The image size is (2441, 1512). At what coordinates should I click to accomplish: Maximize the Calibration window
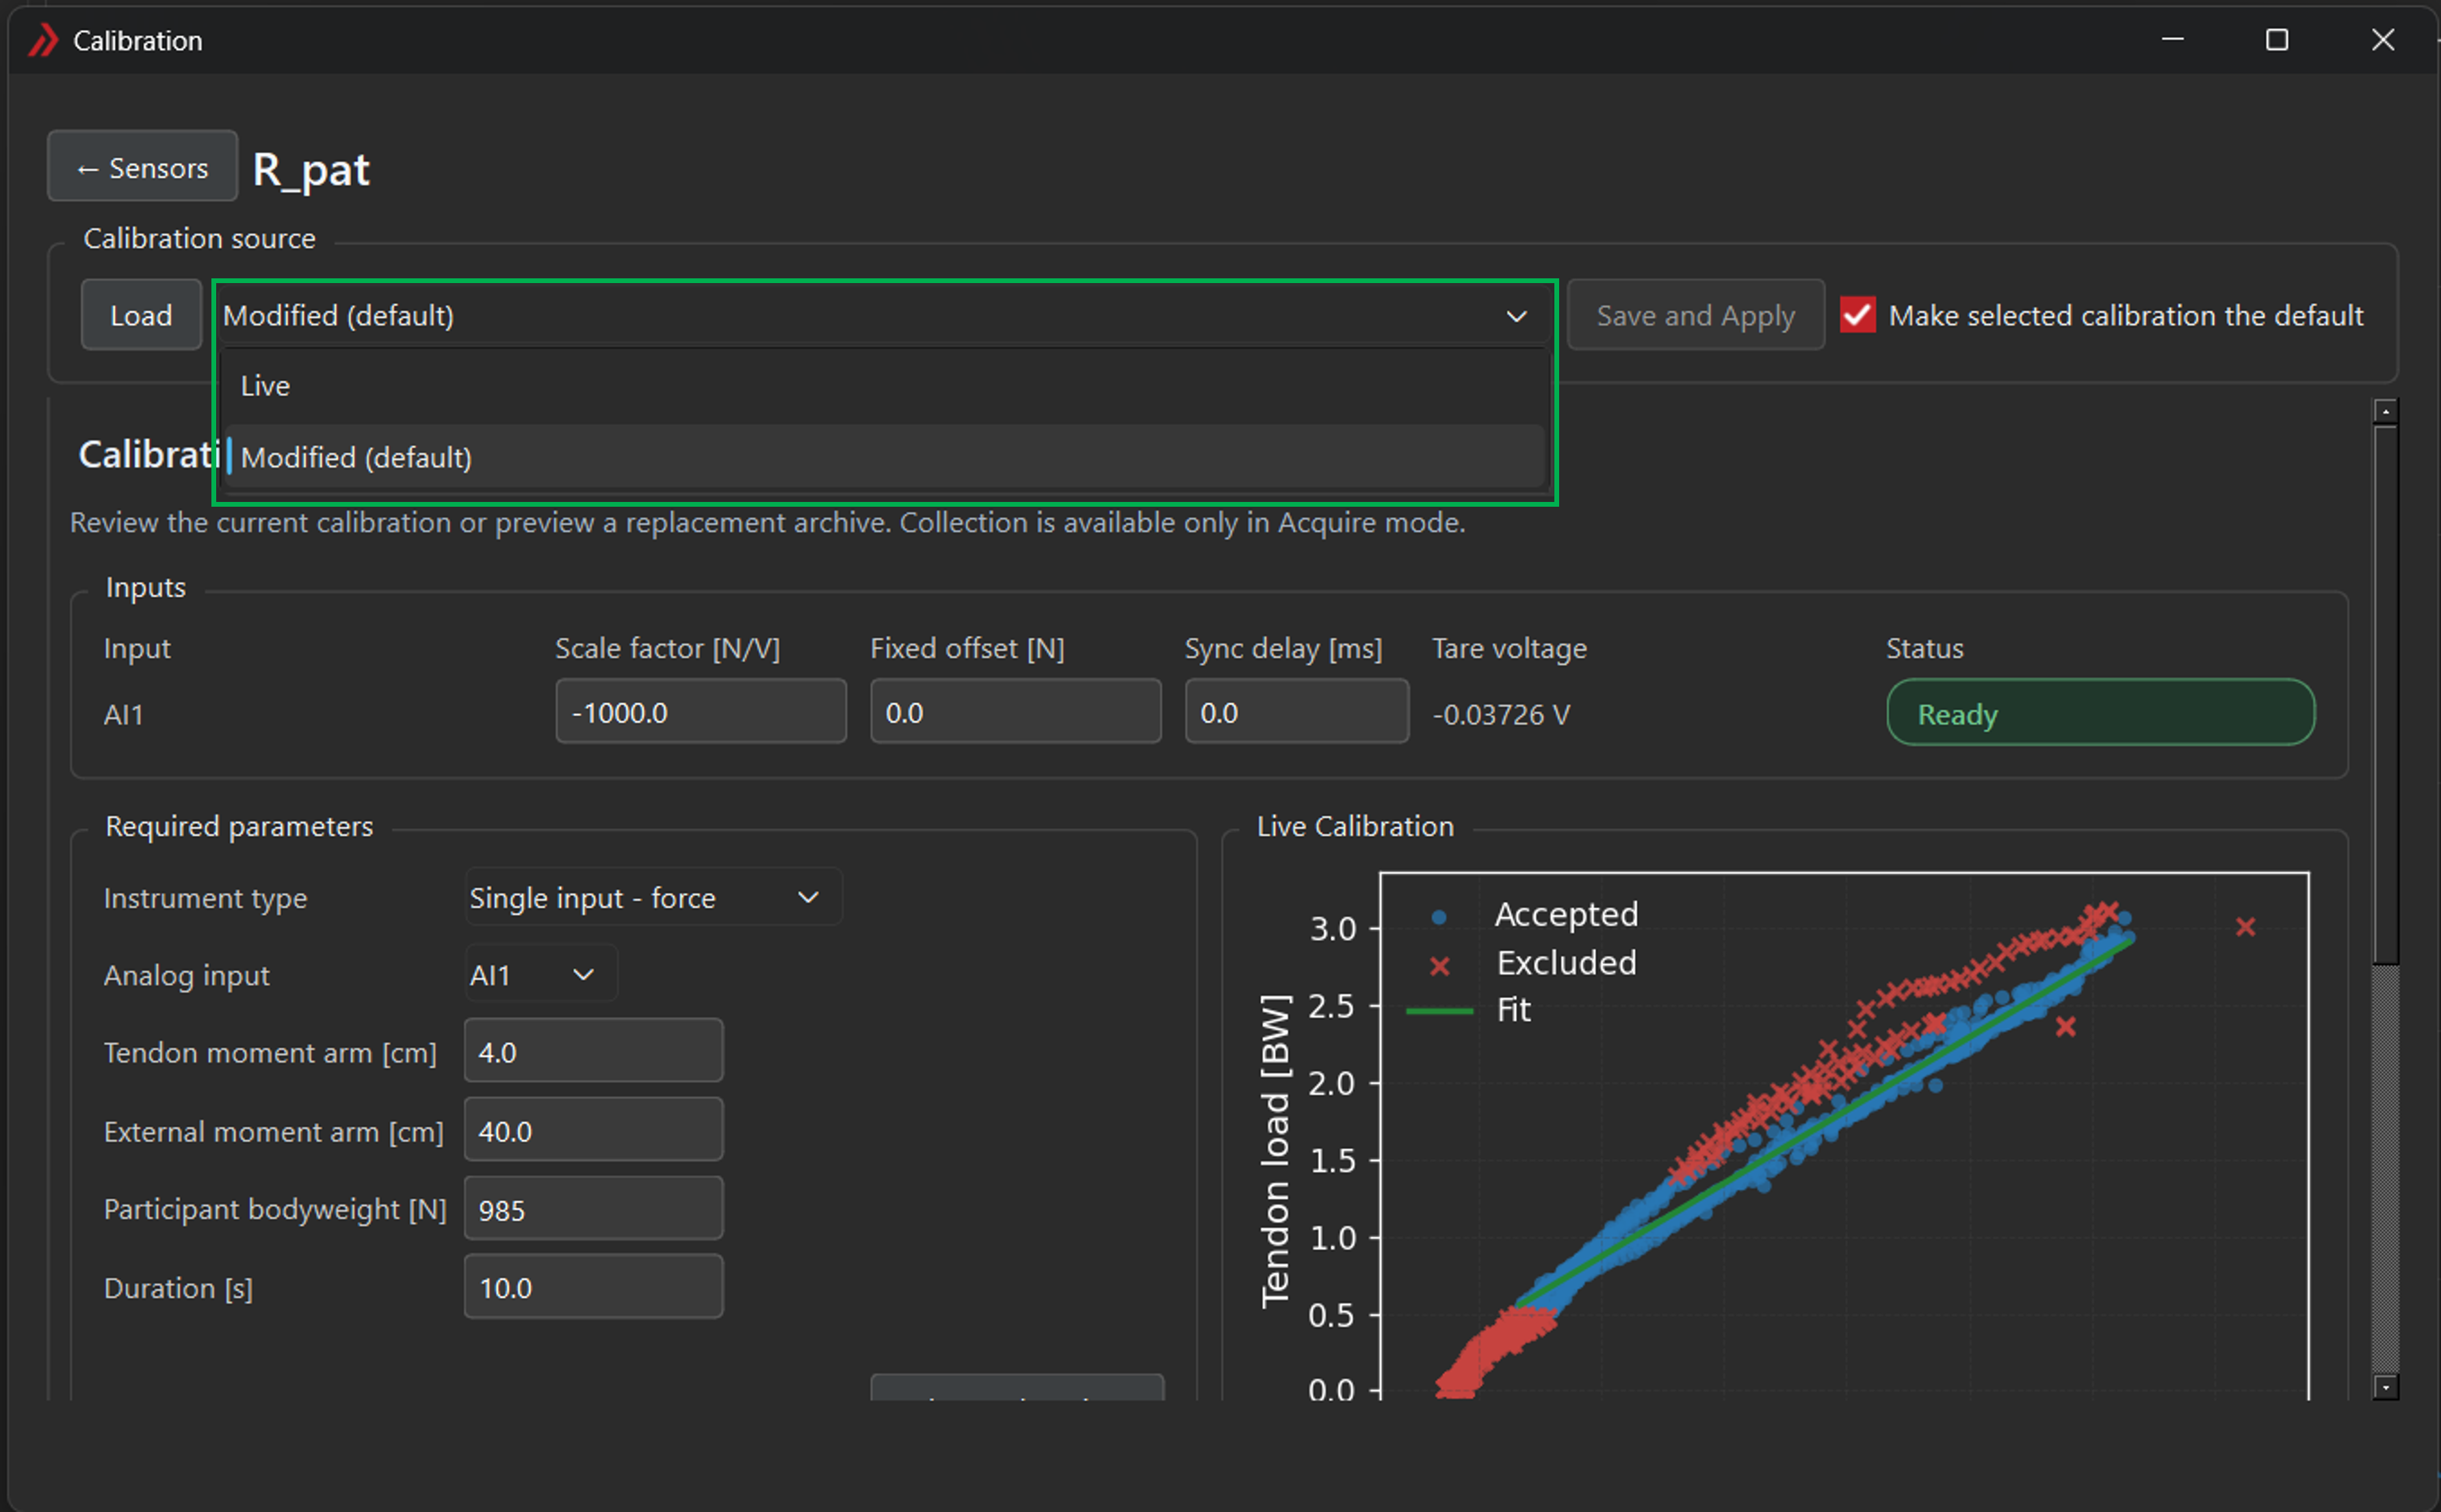click(x=2276, y=40)
